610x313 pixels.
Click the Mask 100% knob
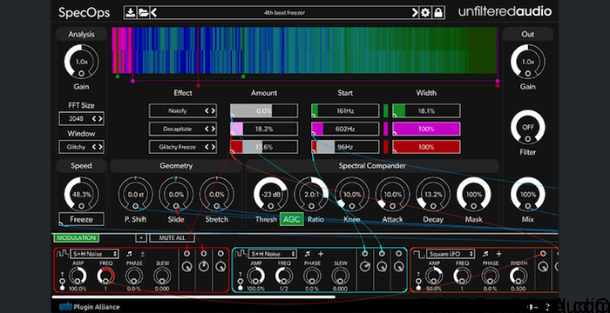[x=473, y=194]
